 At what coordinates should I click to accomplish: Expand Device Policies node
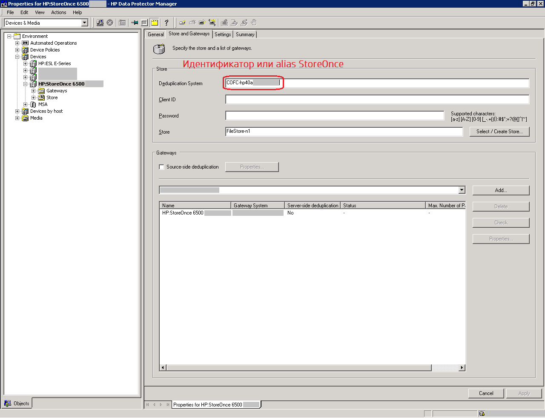[17, 50]
